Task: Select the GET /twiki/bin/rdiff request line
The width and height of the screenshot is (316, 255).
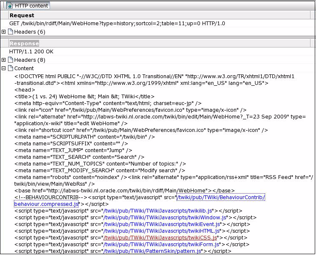Action: [117, 24]
